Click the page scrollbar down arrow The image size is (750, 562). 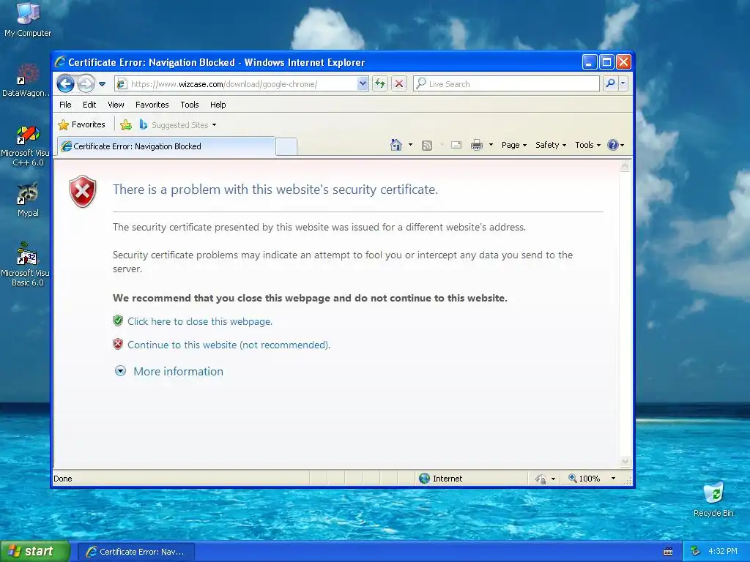click(625, 462)
